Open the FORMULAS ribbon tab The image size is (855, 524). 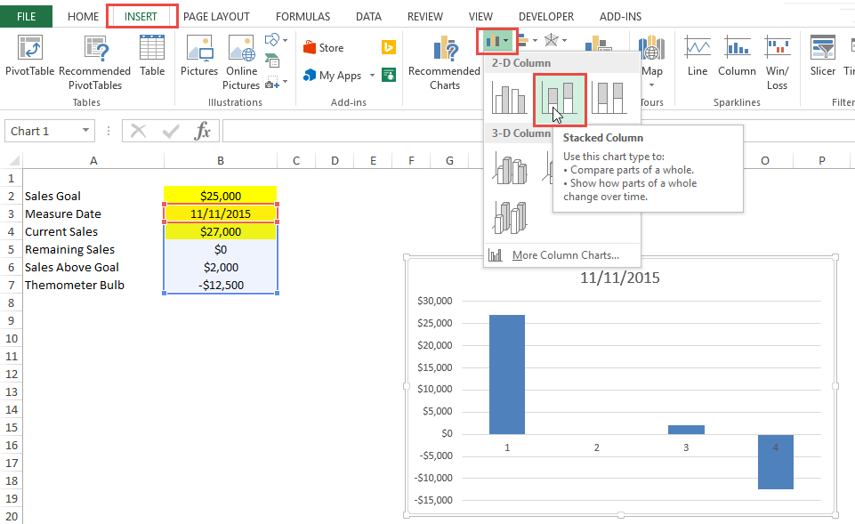302,16
